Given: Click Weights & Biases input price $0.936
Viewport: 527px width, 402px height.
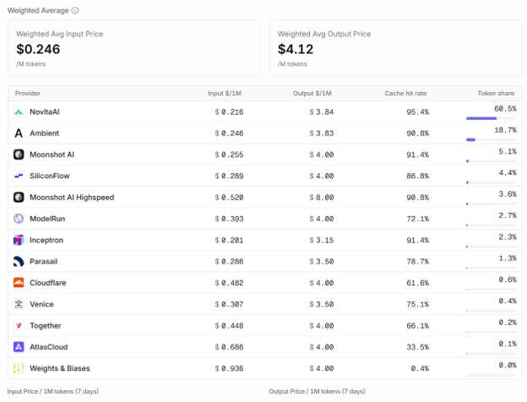Looking at the screenshot, I should click(229, 368).
